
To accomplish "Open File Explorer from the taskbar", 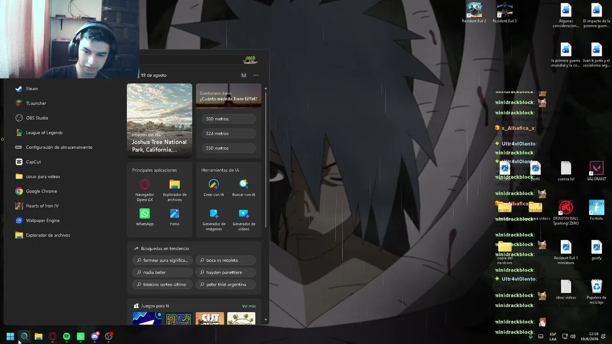I will click(38, 336).
